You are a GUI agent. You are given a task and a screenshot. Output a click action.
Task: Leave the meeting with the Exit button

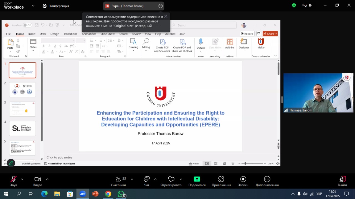[342, 181]
